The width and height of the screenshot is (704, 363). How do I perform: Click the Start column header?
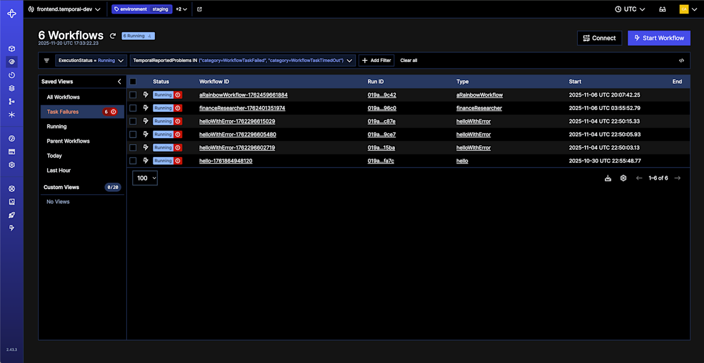click(576, 81)
